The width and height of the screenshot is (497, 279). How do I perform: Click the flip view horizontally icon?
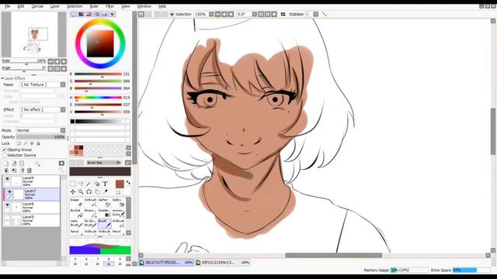click(283, 14)
